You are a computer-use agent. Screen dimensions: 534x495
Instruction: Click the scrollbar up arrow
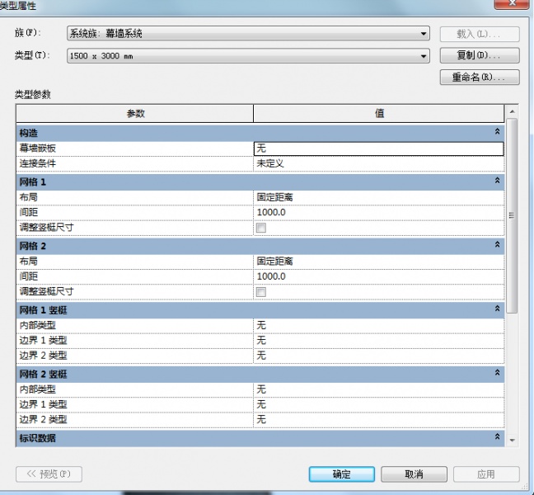512,112
